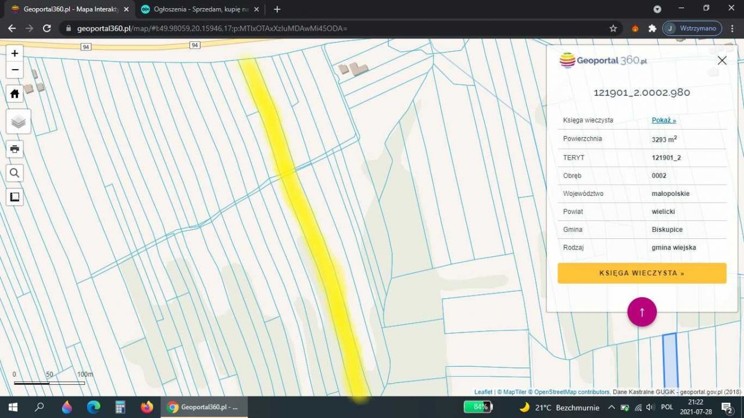
Task: Open the map search magnifier tool
Action: point(15,173)
